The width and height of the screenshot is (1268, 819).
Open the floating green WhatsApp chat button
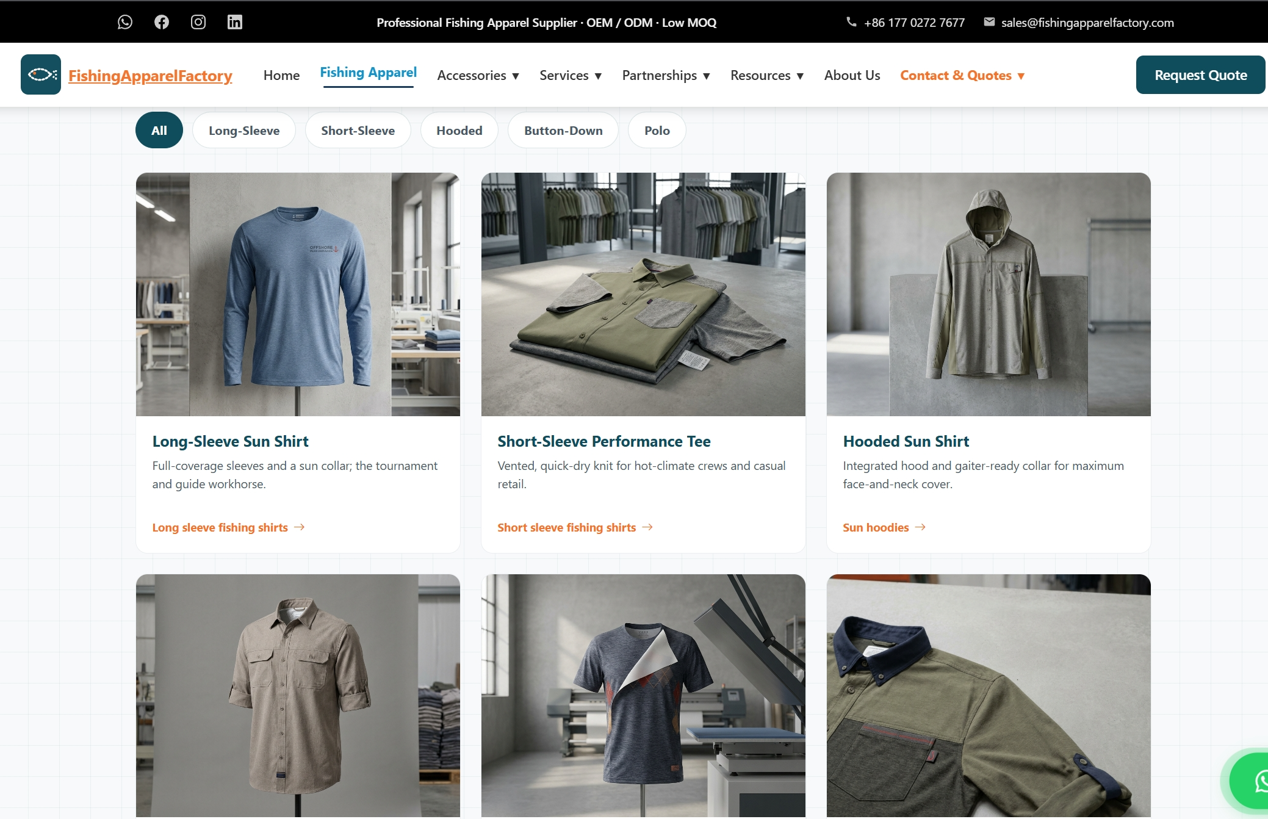click(1251, 781)
